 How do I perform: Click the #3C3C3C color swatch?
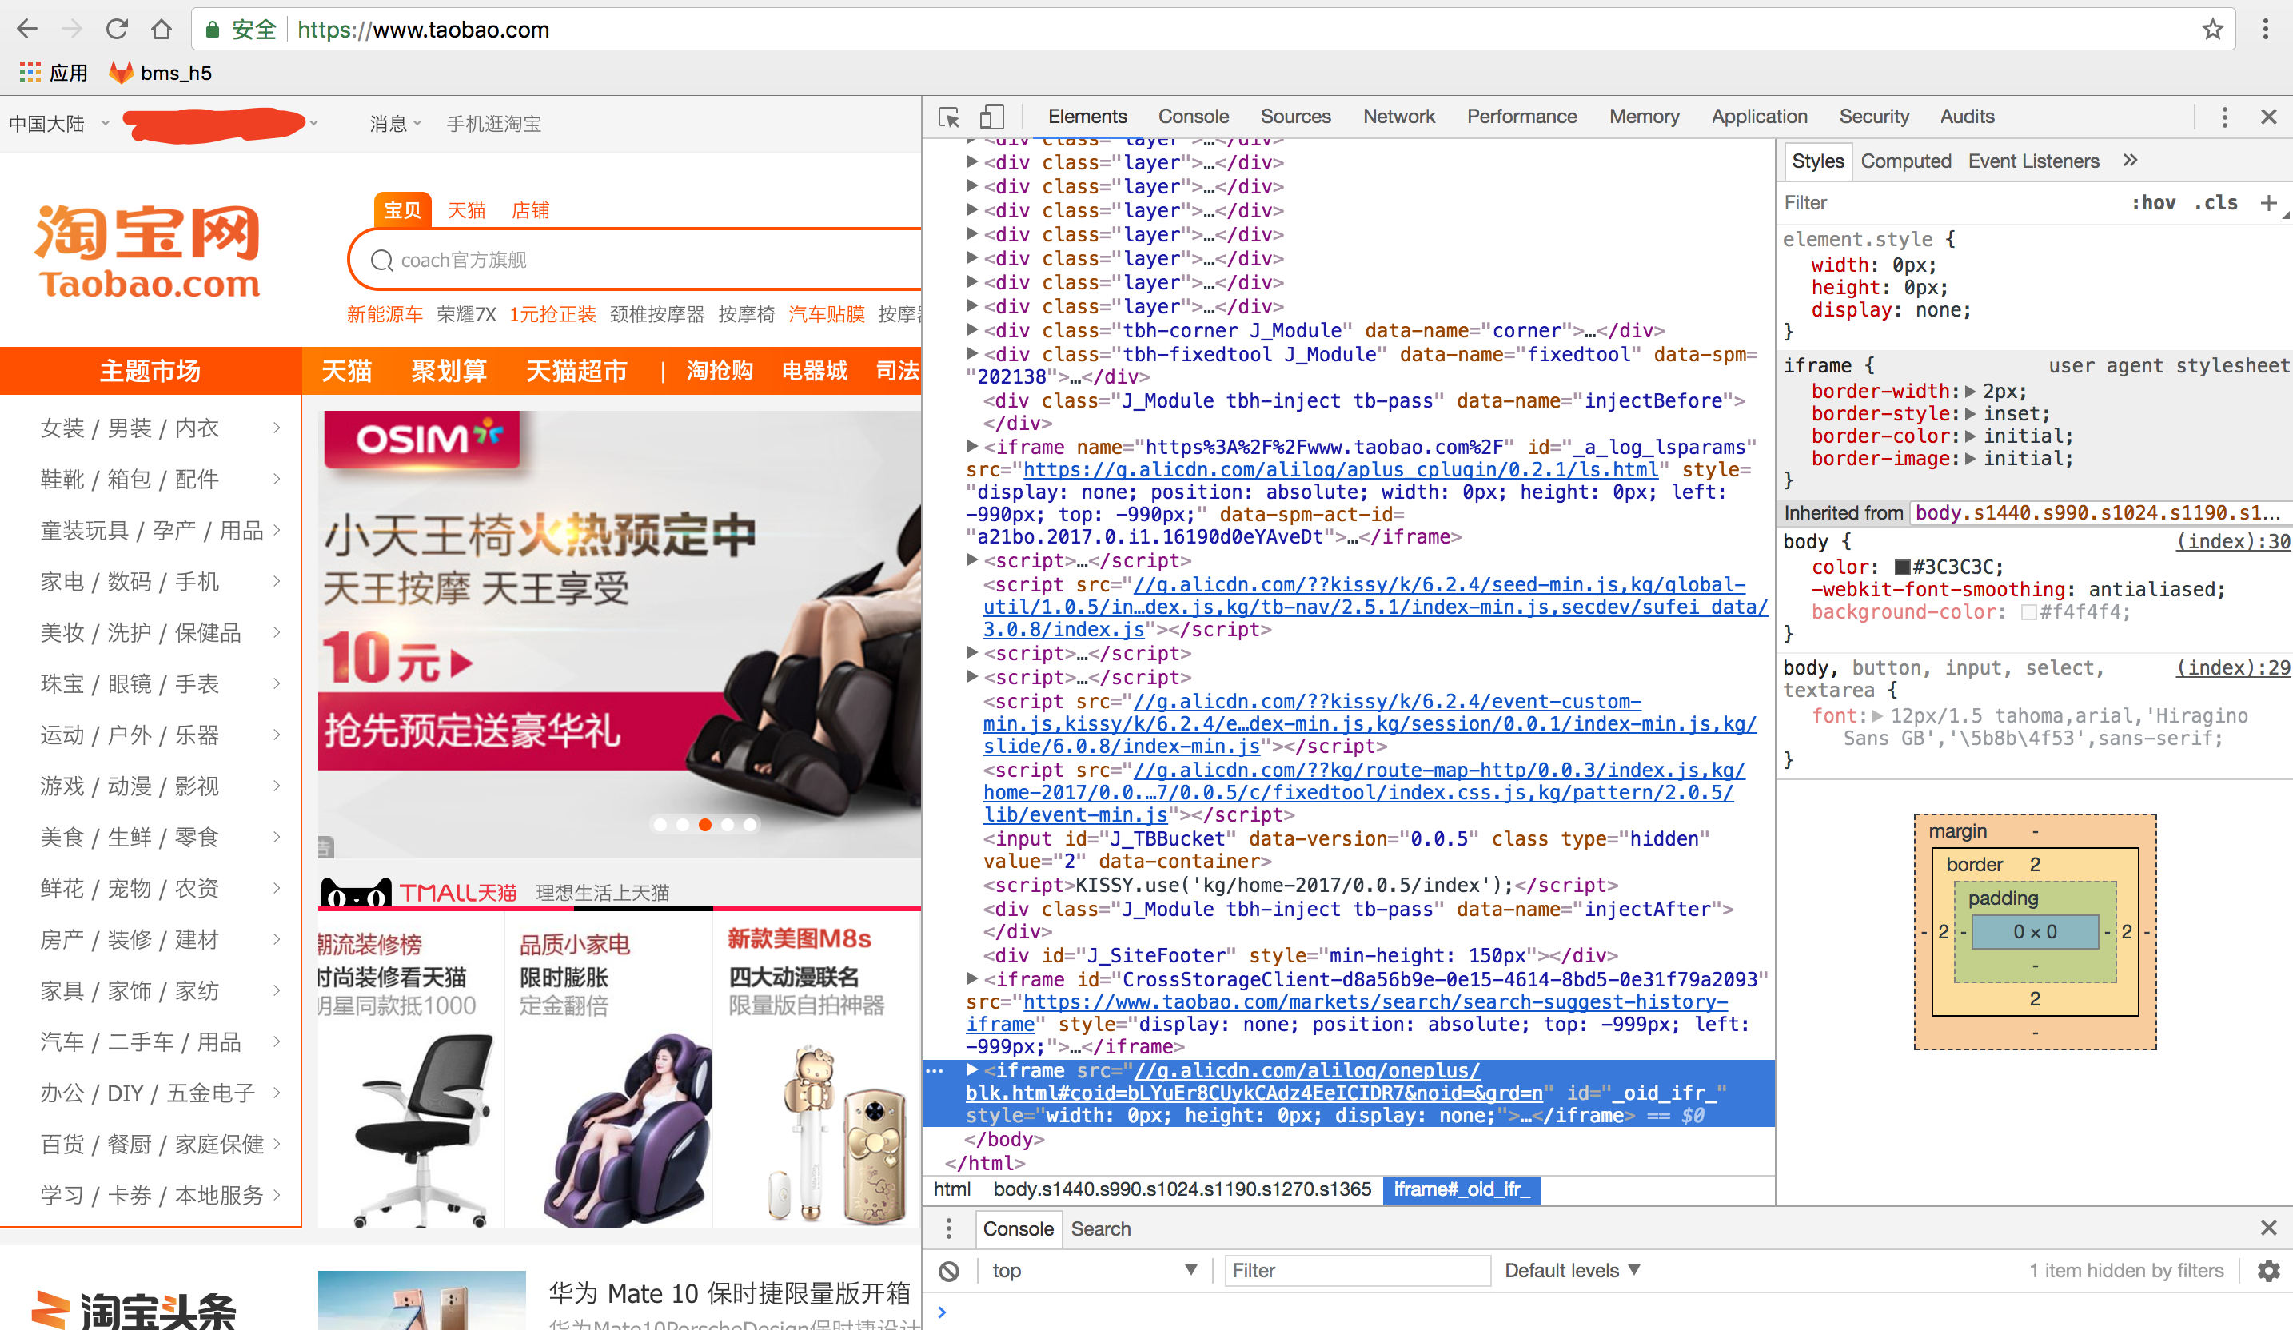tap(1904, 566)
